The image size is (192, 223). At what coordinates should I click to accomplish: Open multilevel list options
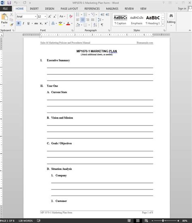pos(93,15)
